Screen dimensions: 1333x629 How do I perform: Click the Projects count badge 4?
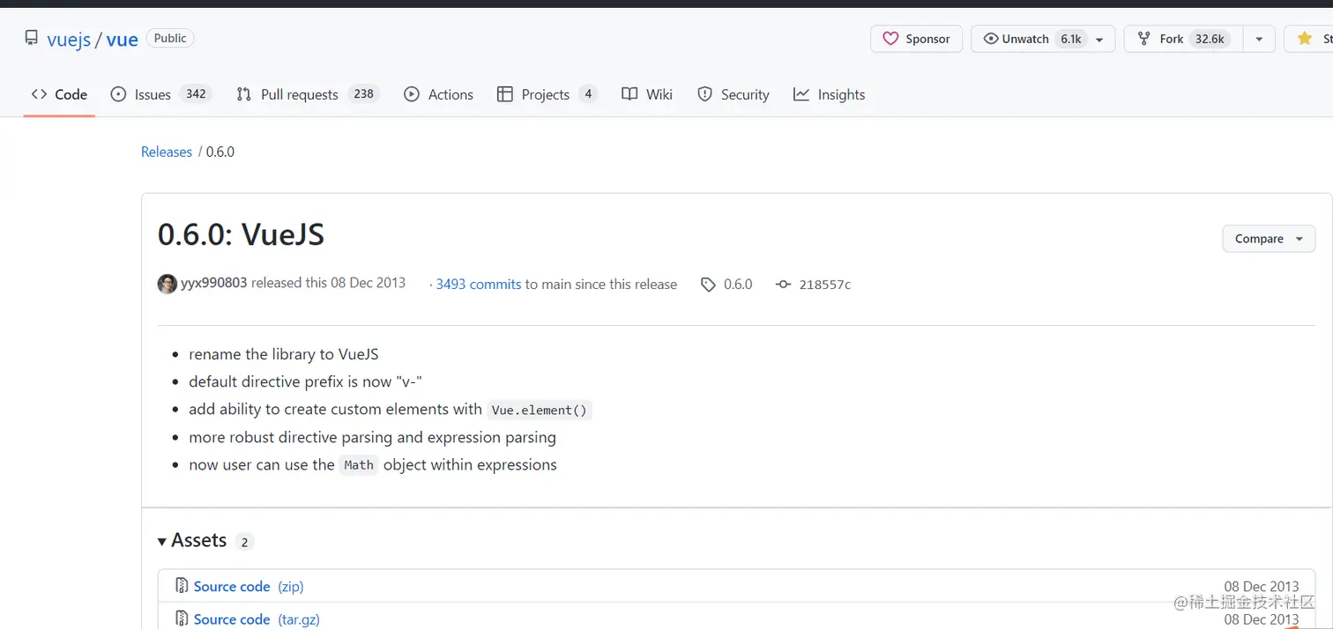coord(588,94)
